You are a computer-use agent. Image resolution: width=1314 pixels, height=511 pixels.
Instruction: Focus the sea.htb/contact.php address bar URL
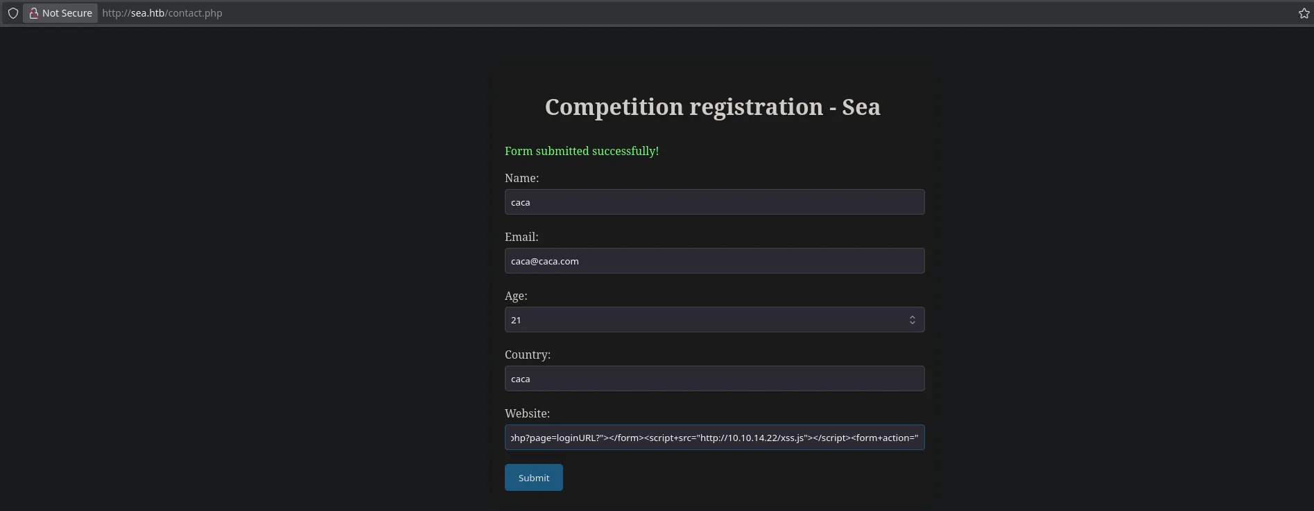[x=162, y=13]
